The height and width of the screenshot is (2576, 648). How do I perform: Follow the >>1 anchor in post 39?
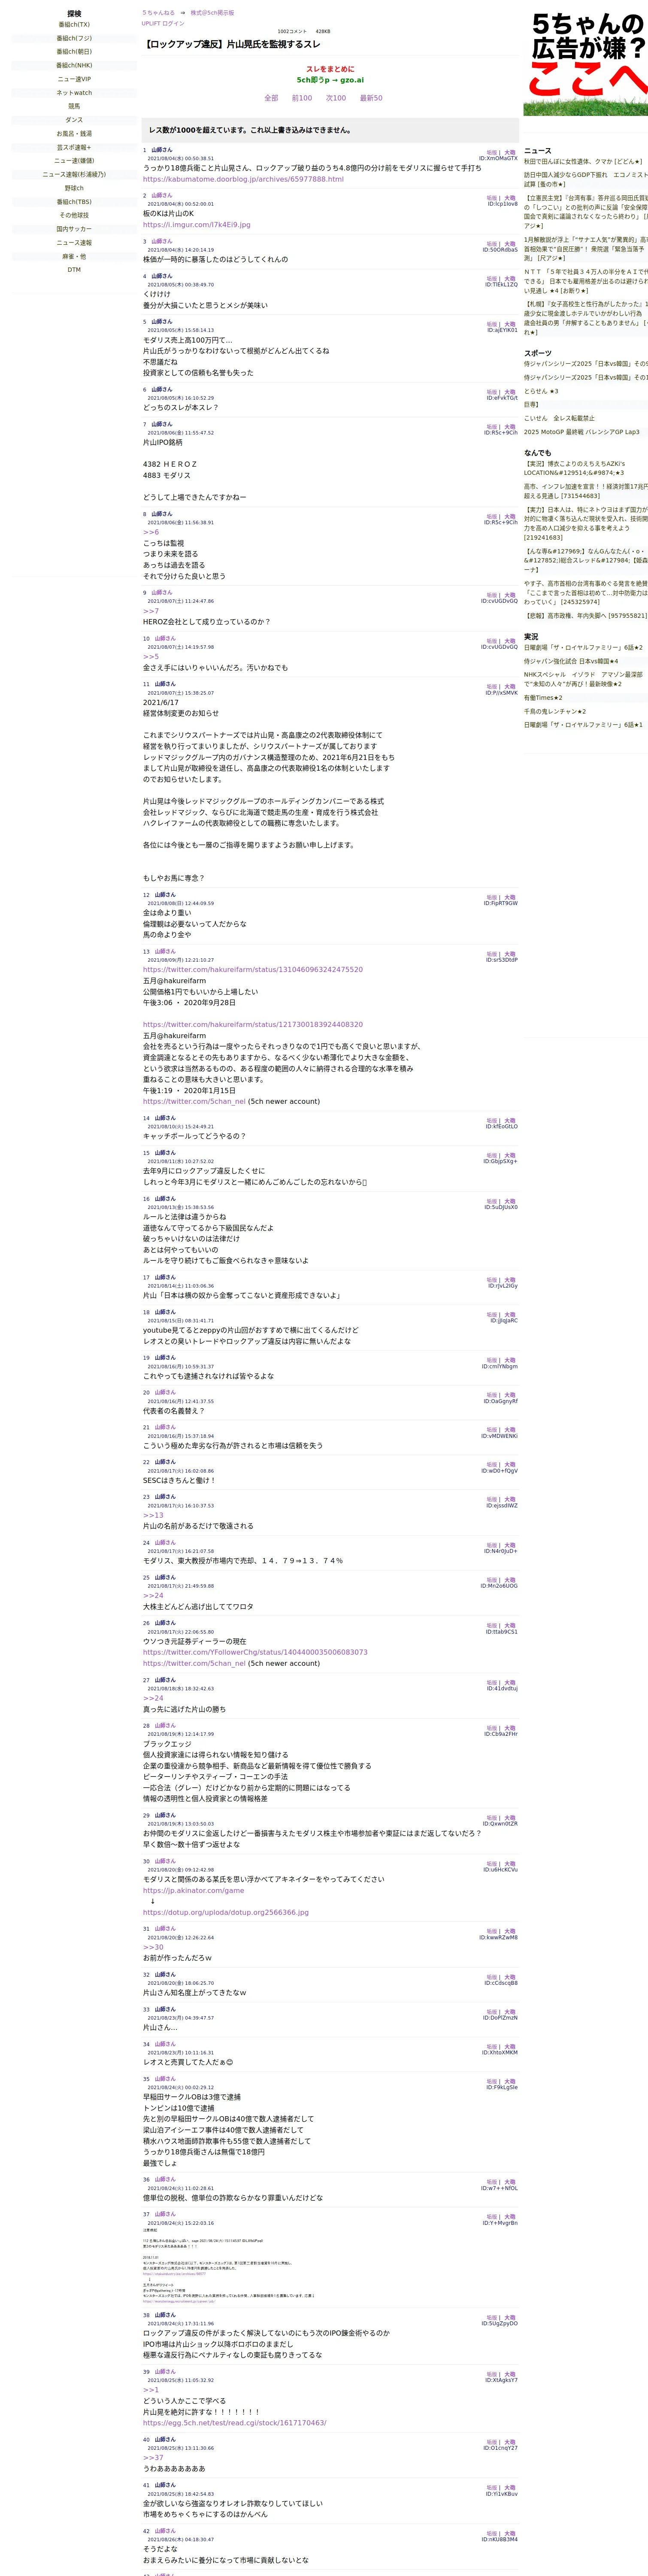click(151, 2390)
